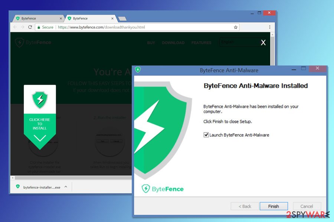The width and height of the screenshot is (334, 222).
Task: Click the shield icon on download bar file
Action: (x=18, y=186)
